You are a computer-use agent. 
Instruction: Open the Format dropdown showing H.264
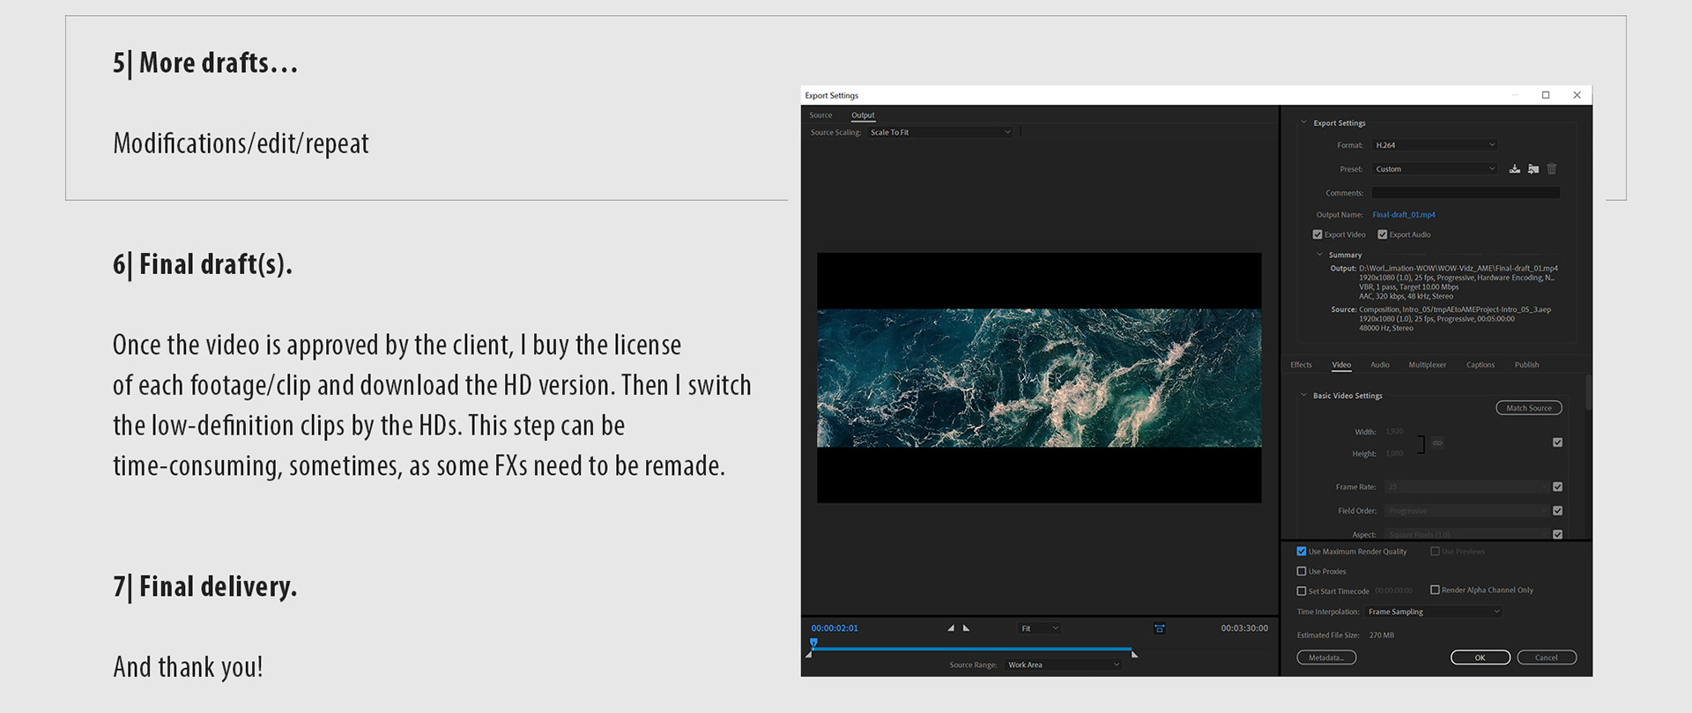click(x=1435, y=145)
